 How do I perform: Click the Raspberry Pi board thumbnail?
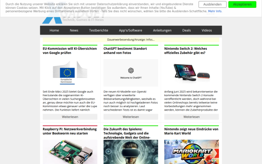[70, 152]
